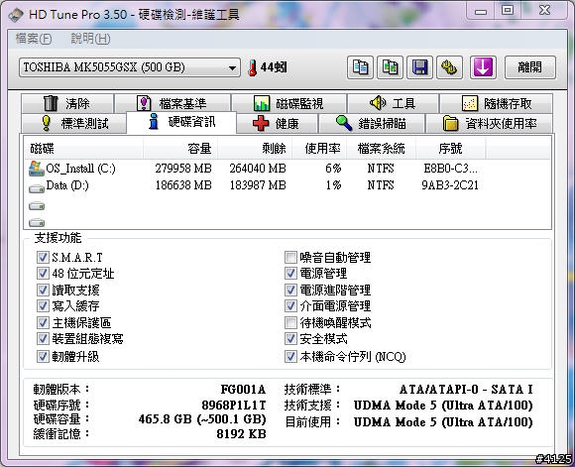
Task: Switch to the 錯誤掃瞄 tab
Action: tap(372, 124)
